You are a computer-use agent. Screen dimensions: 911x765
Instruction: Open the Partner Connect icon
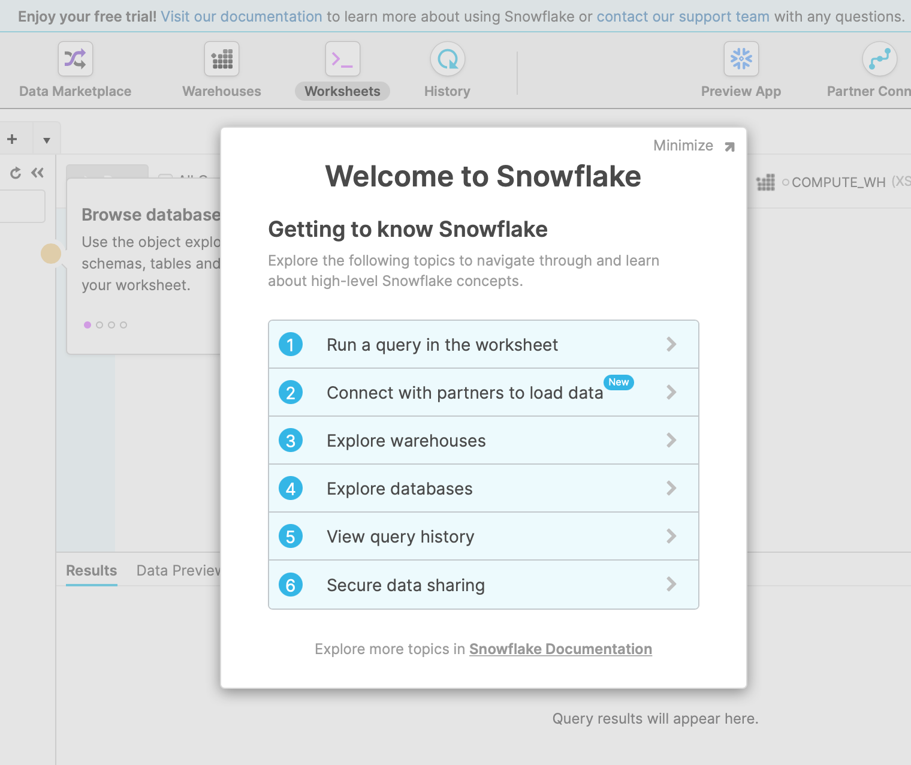(879, 59)
